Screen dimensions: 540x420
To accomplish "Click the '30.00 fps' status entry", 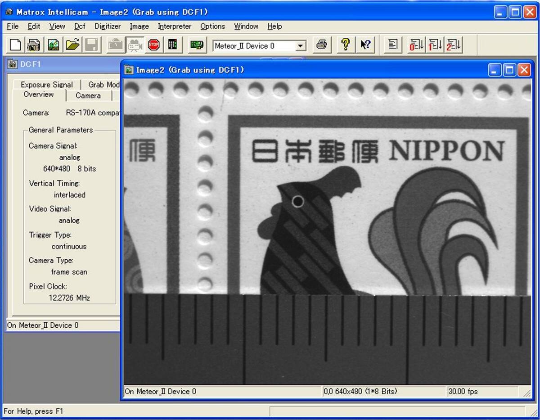I will [x=463, y=392].
